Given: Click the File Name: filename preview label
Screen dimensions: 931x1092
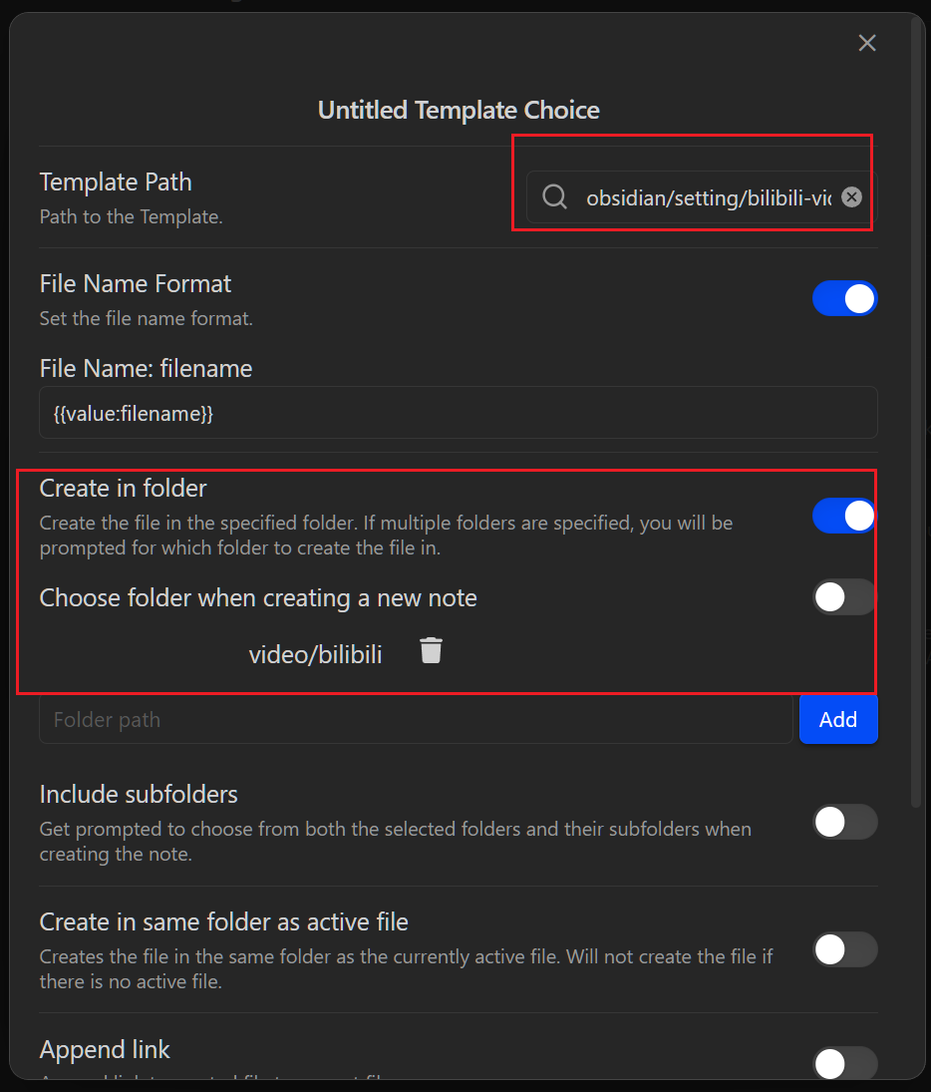Looking at the screenshot, I should click(146, 369).
